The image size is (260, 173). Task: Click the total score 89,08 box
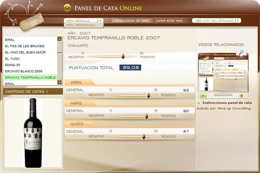coord(130,67)
